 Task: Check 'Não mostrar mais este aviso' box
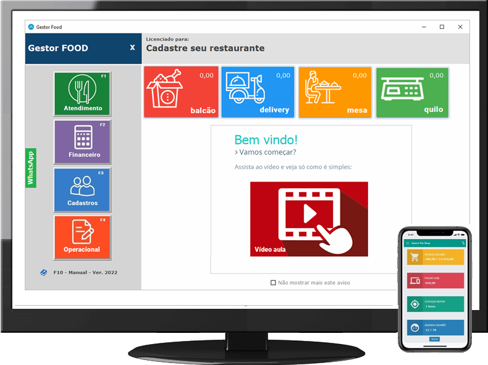pyautogui.click(x=273, y=283)
